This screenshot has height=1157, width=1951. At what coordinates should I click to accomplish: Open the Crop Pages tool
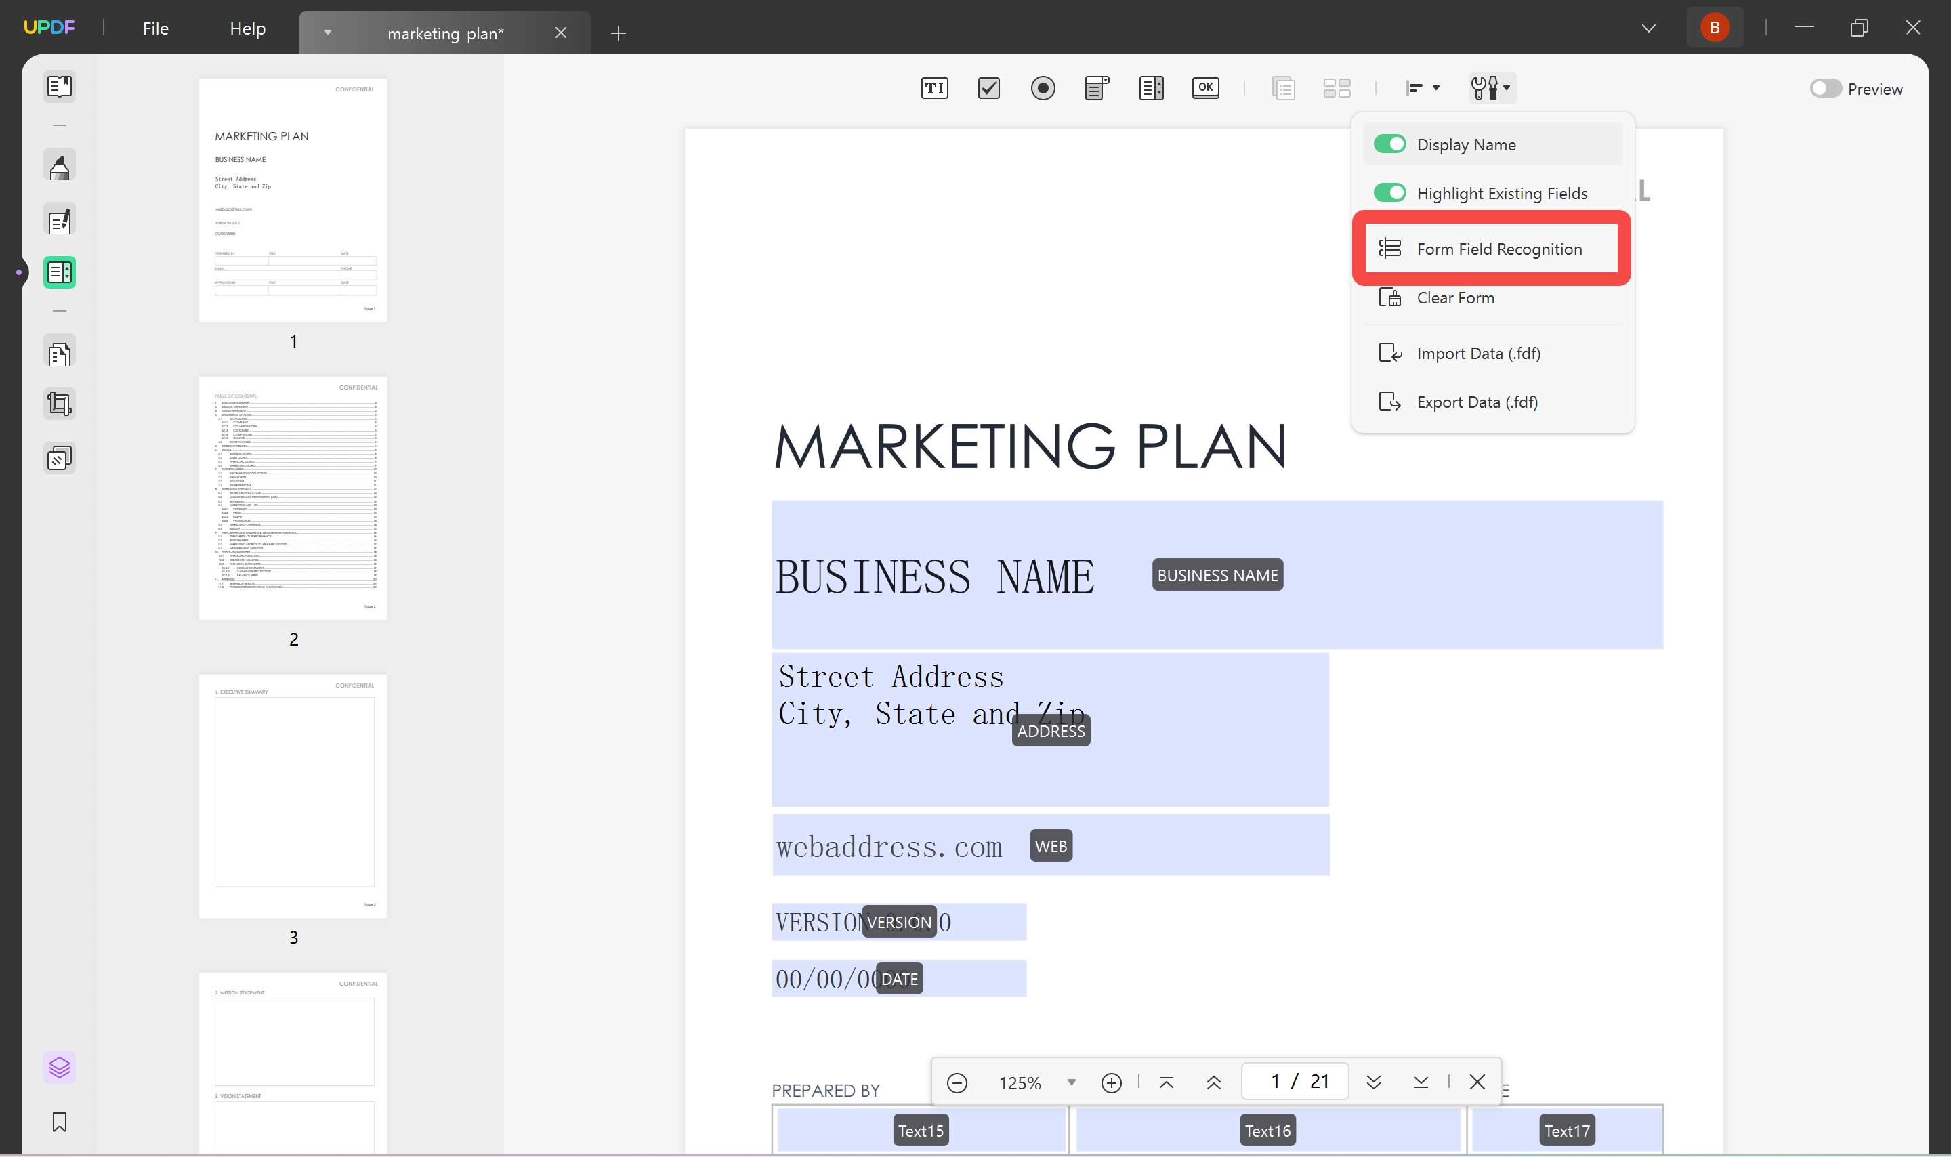[x=59, y=403]
